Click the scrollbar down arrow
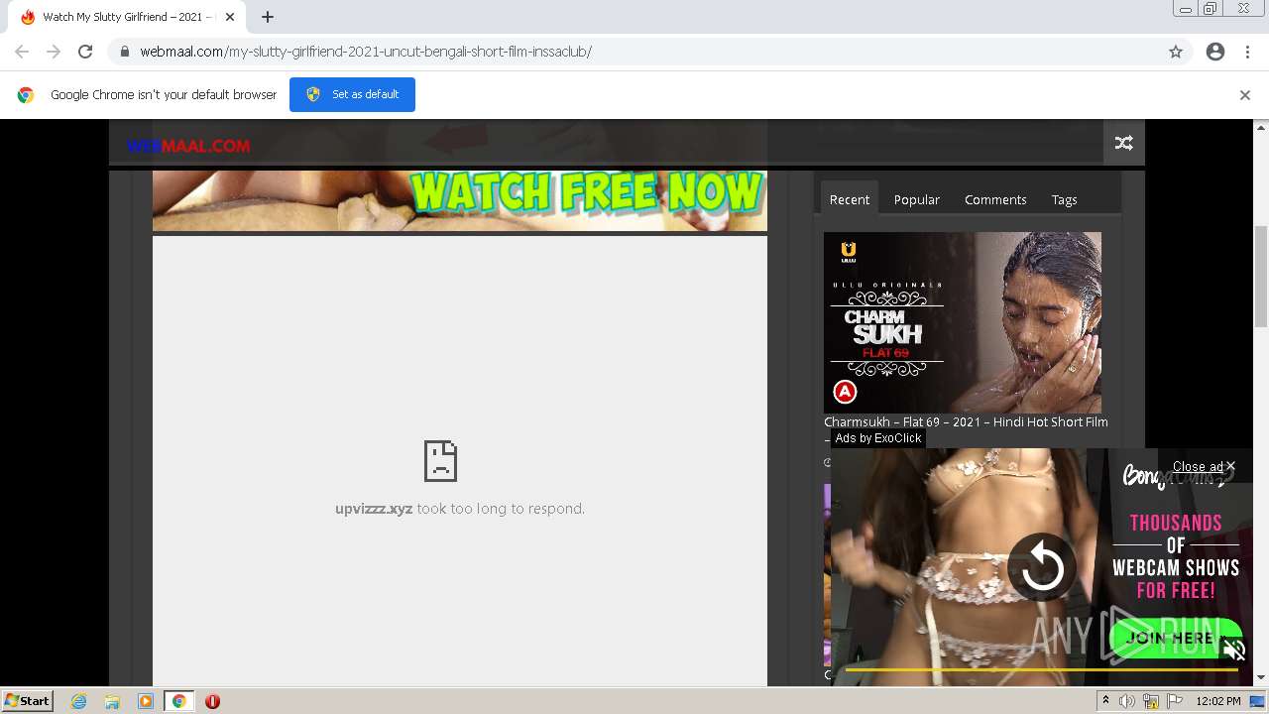 pyautogui.click(x=1261, y=677)
